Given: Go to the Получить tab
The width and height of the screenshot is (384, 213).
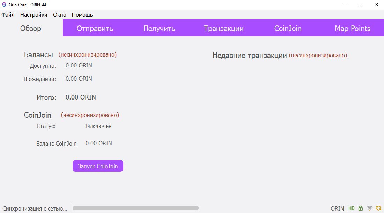Looking at the screenshot, I should 159,29.
